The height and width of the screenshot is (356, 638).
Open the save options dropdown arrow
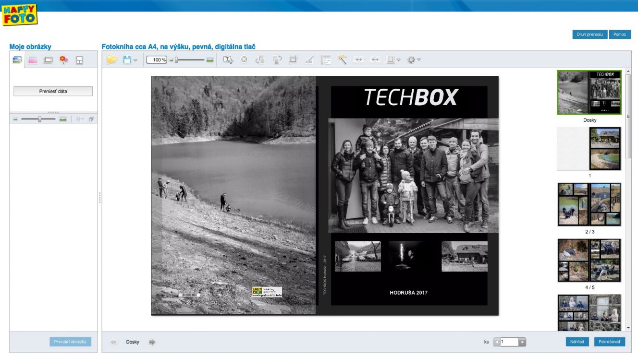click(135, 60)
